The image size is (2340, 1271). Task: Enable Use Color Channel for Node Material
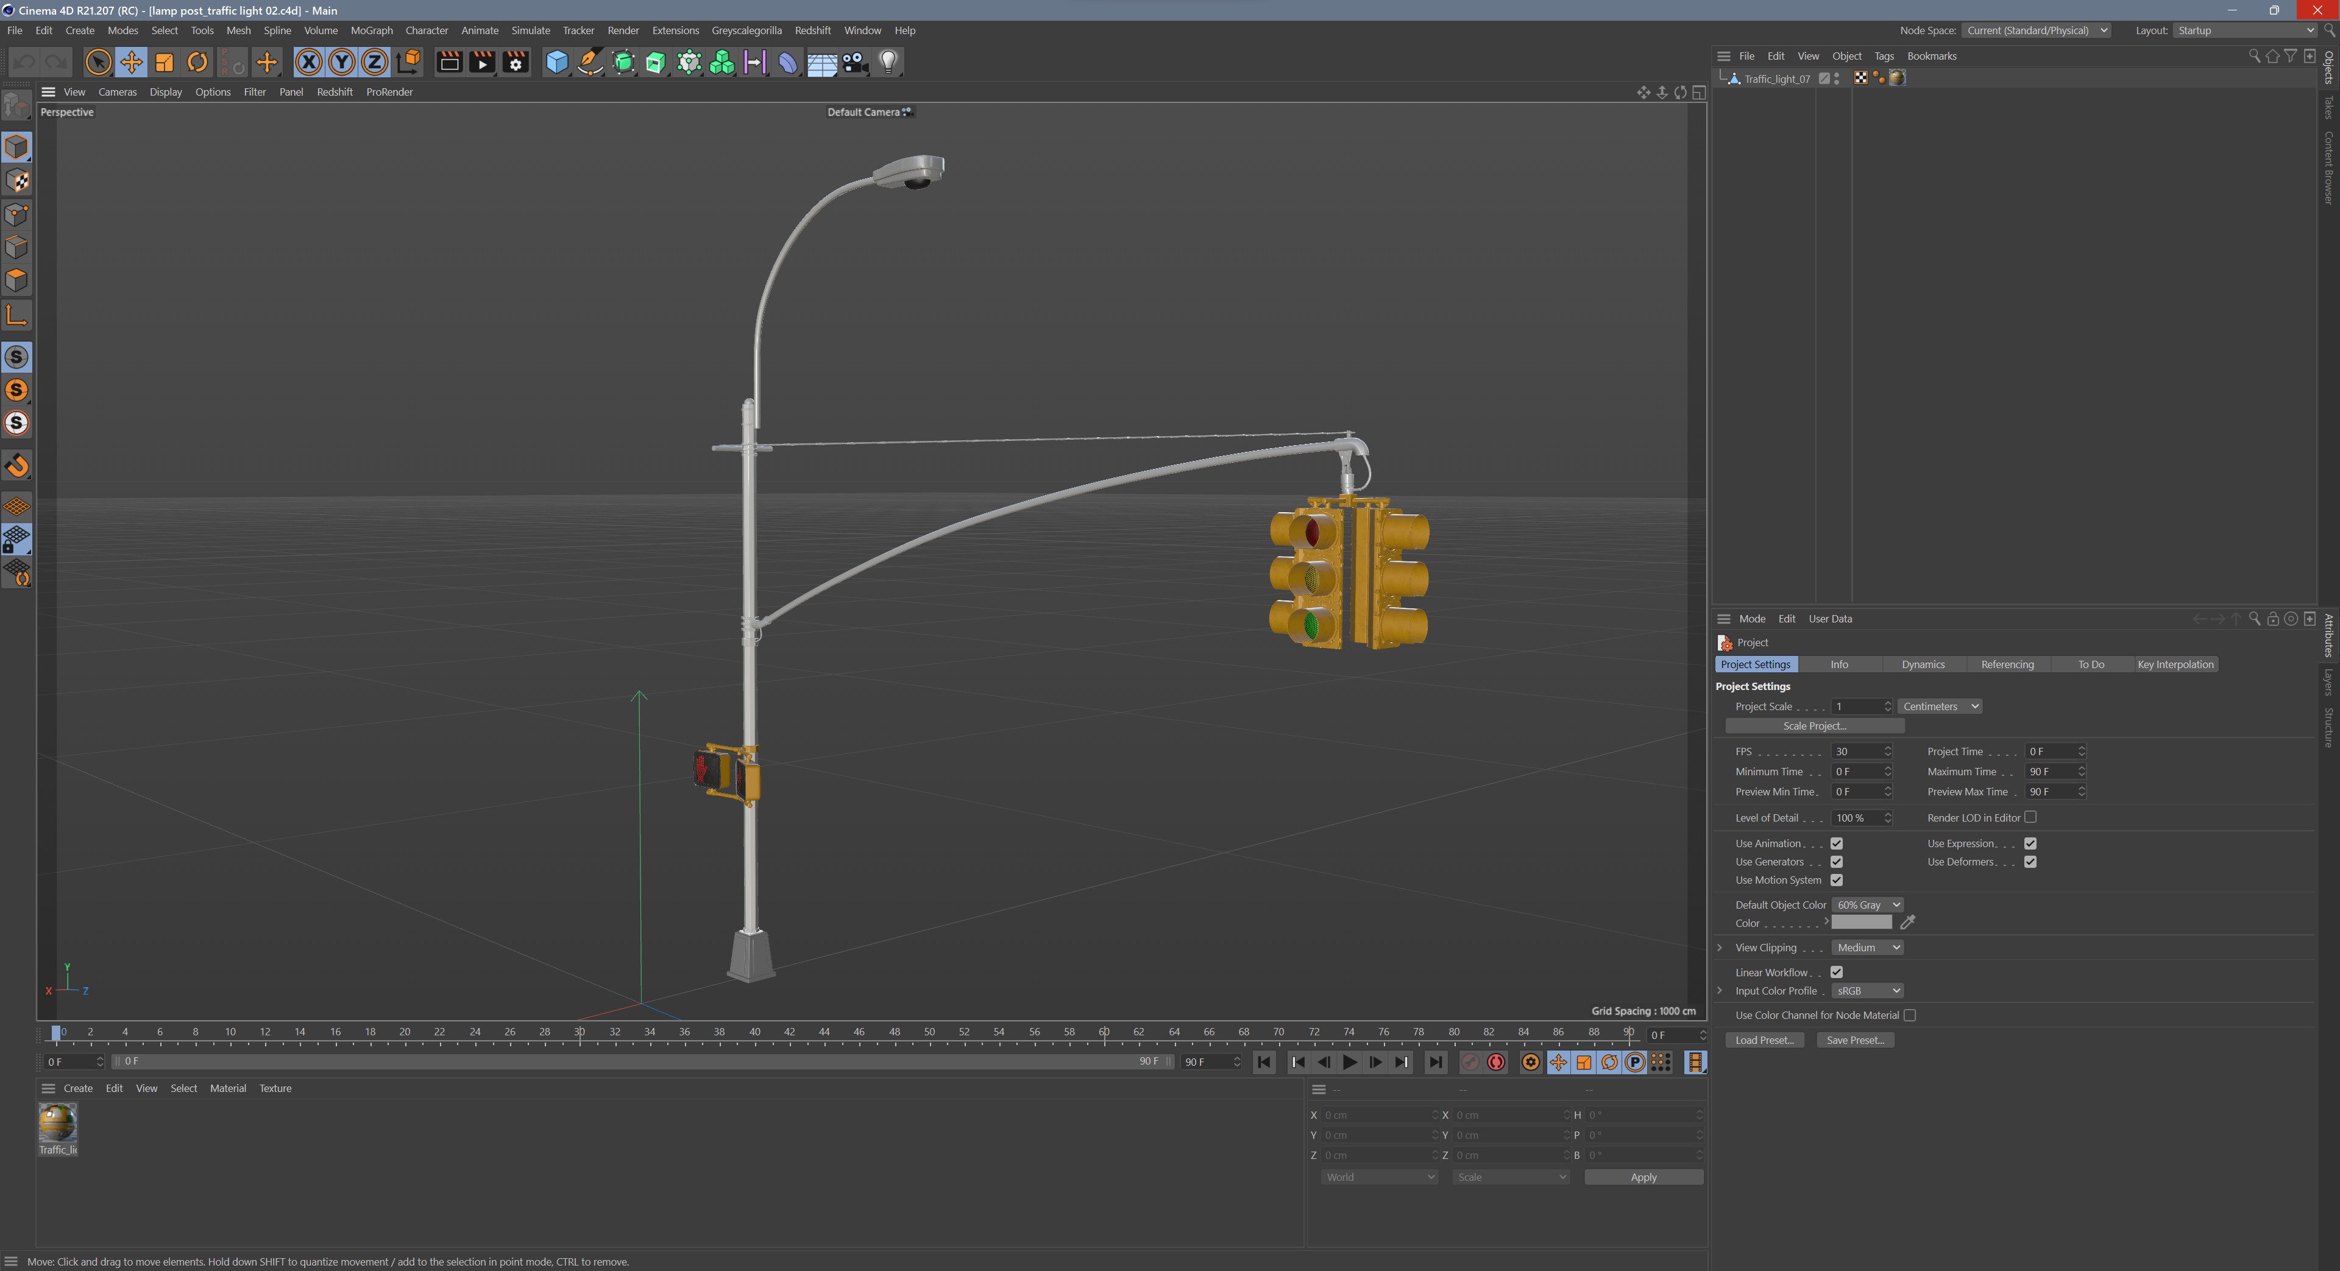pyautogui.click(x=1909, y=1015)
